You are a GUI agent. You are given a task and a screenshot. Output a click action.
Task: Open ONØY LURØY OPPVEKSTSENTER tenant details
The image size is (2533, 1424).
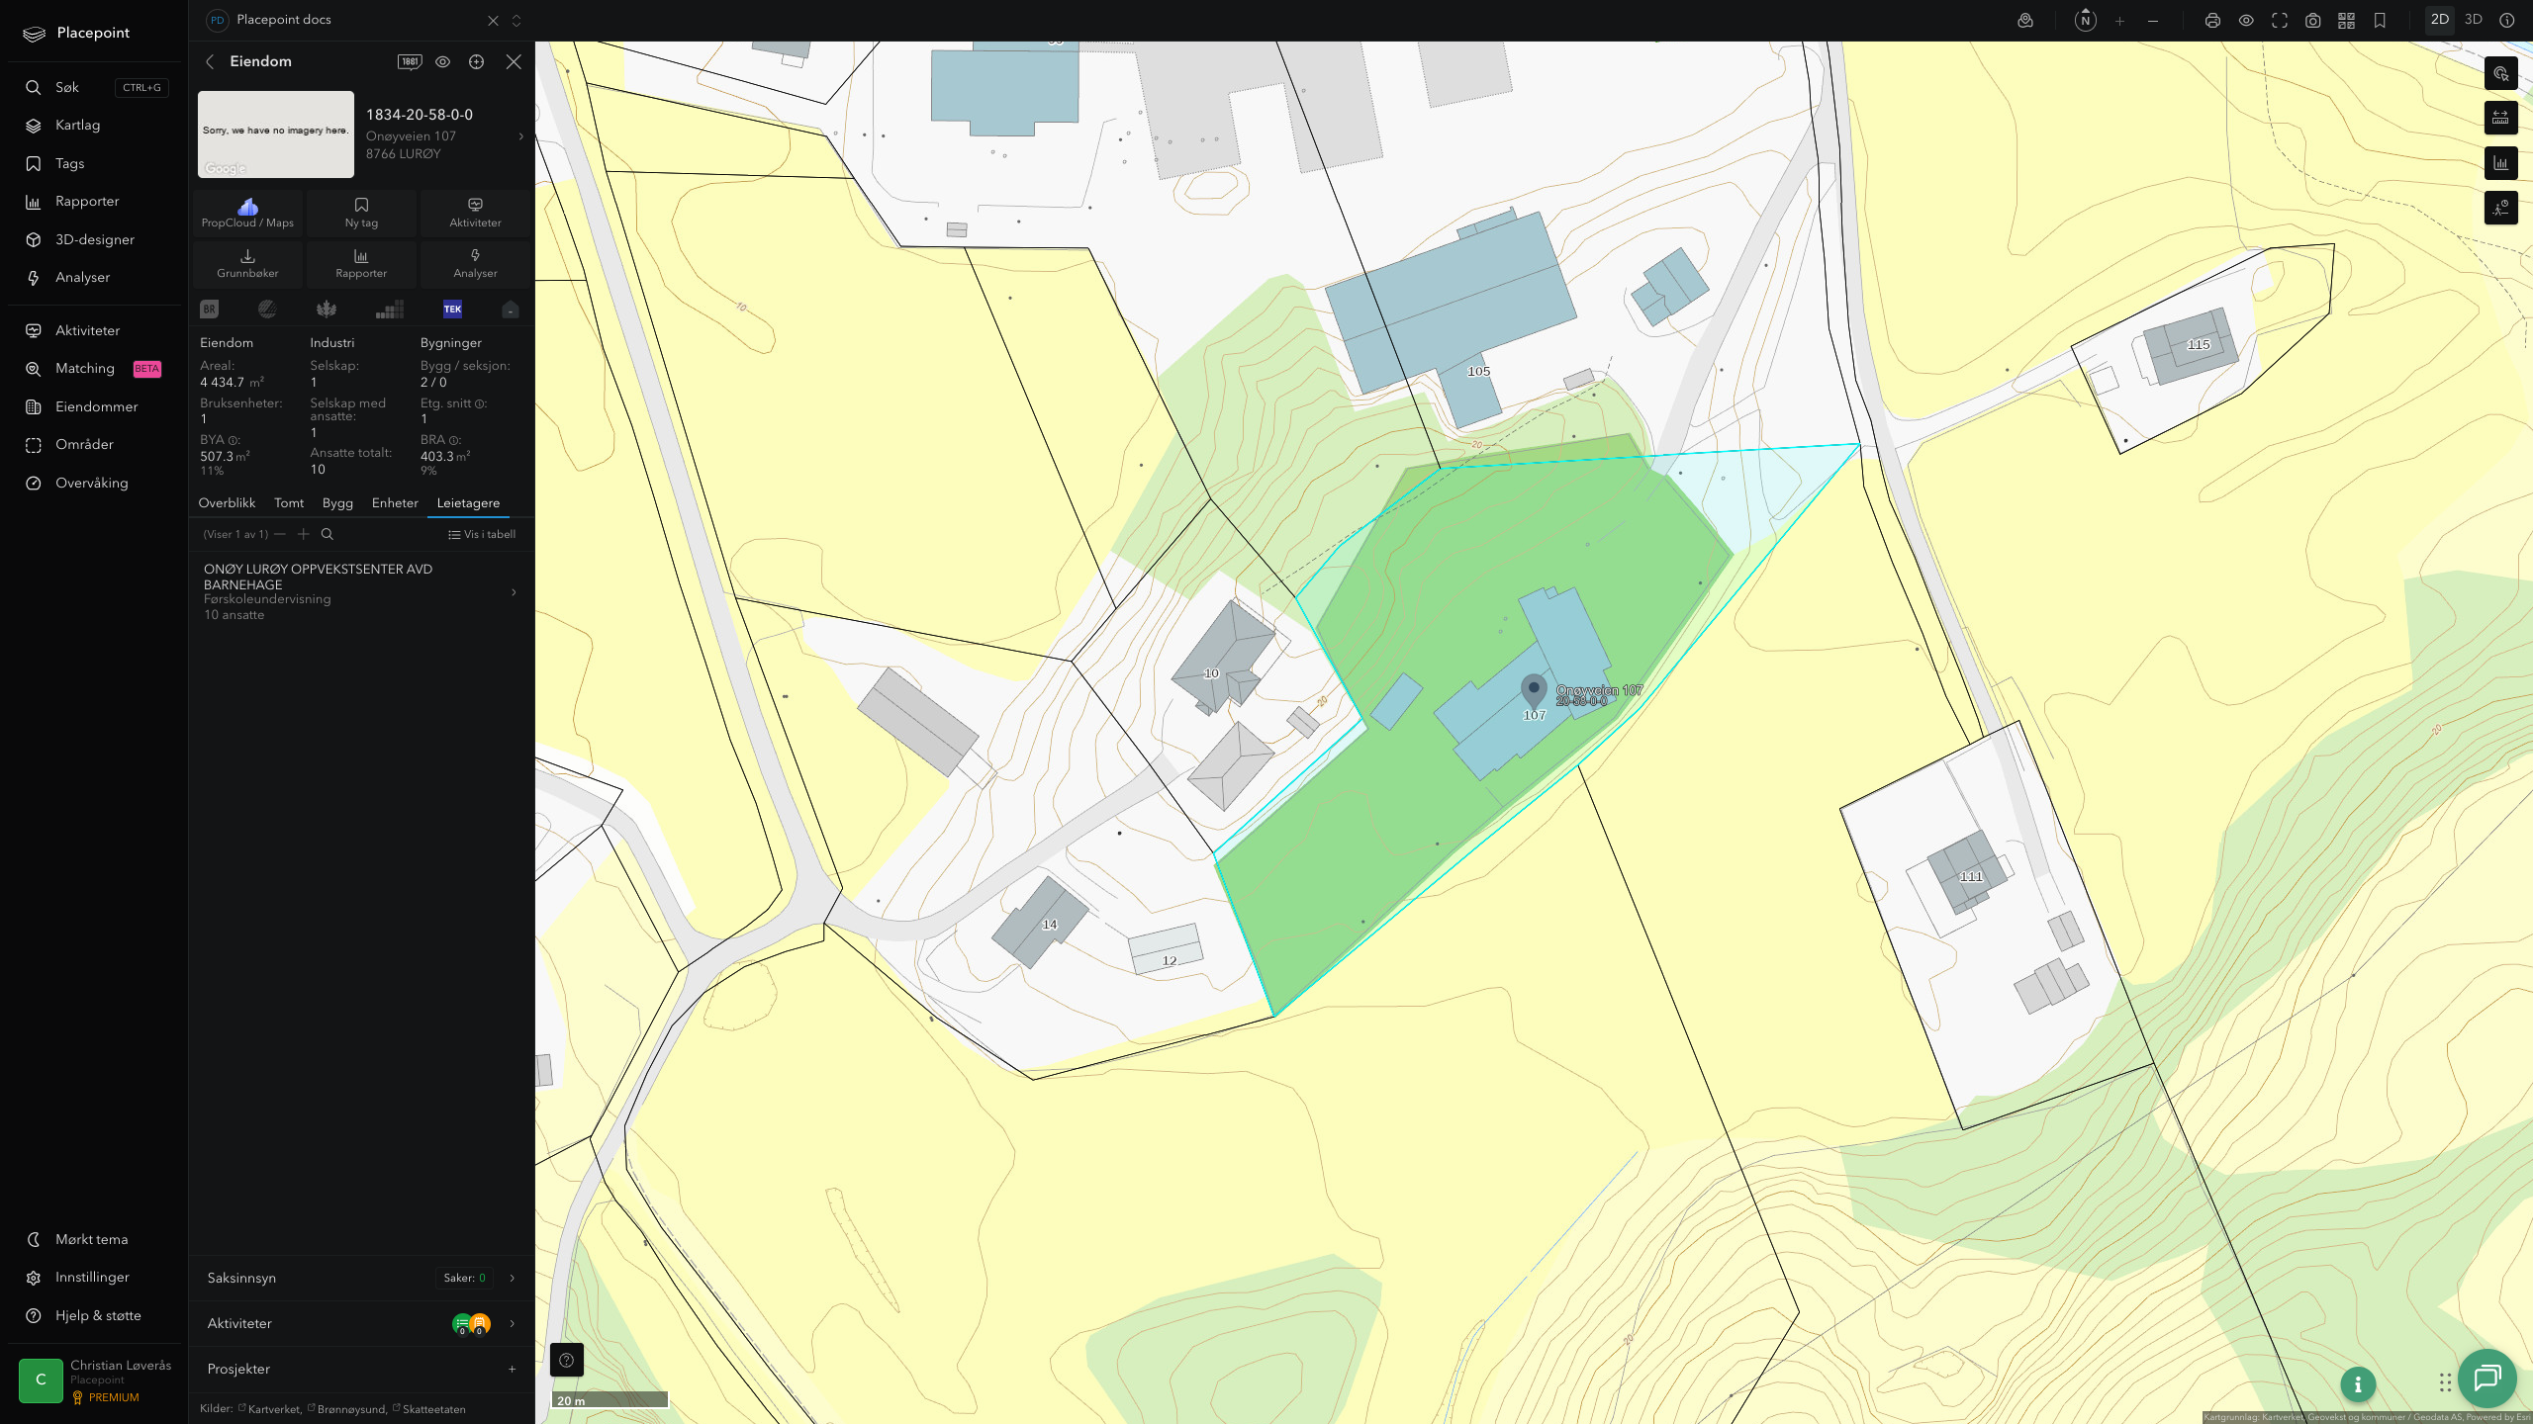point(361,591)
